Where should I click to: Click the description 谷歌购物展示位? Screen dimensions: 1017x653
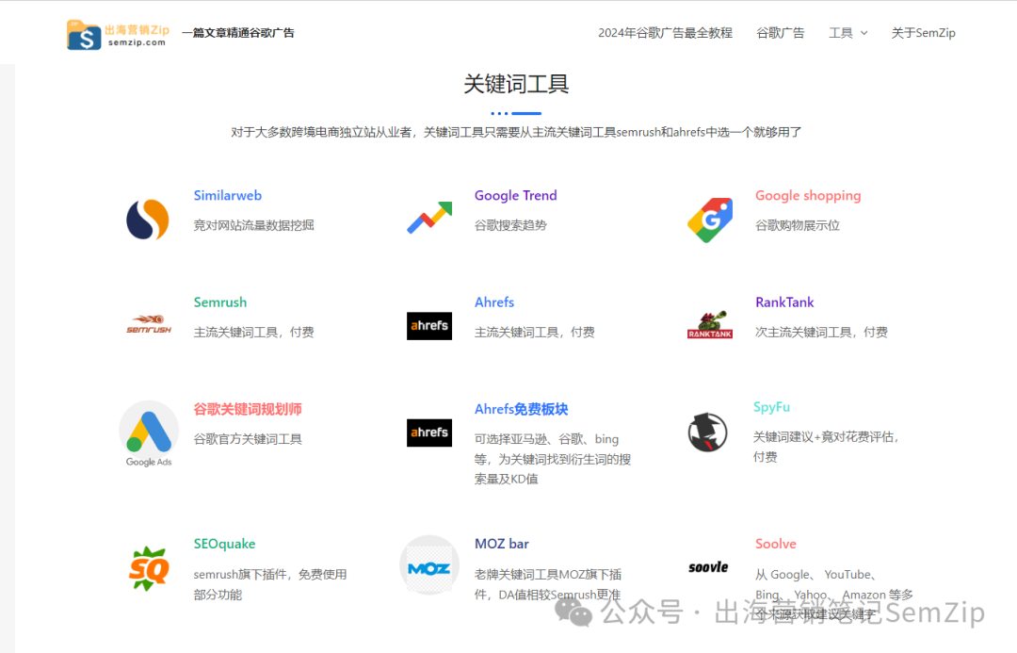click(x=798, y=225)
